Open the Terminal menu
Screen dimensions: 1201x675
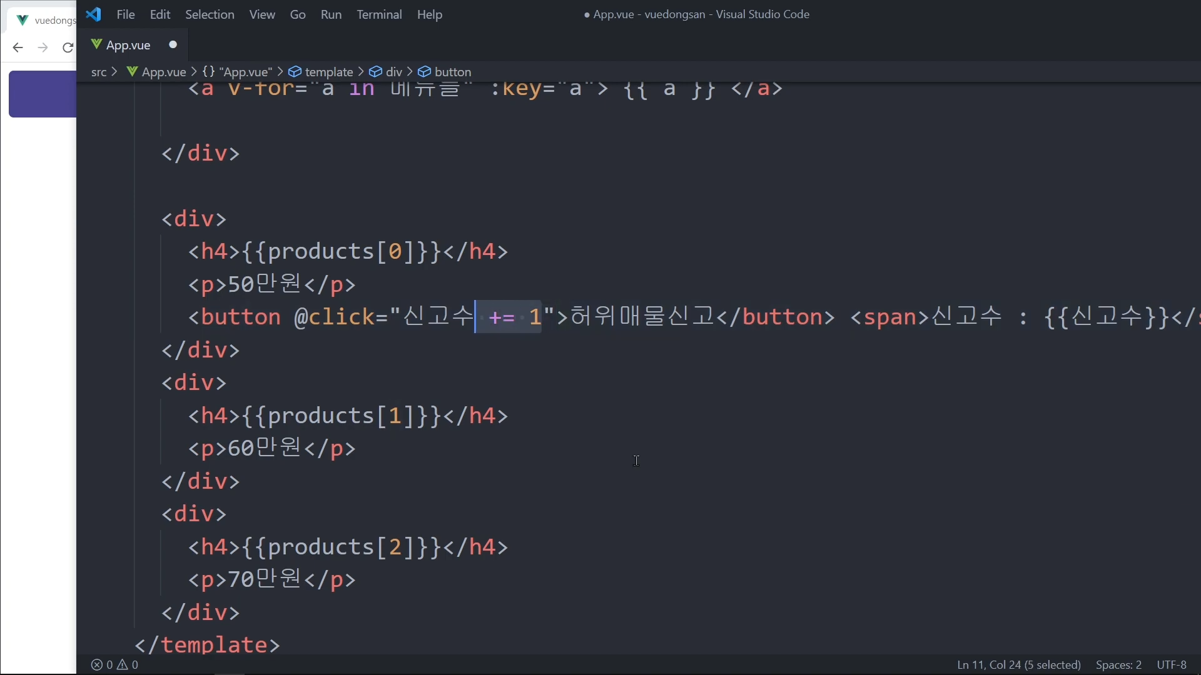(x=379, y=14)
